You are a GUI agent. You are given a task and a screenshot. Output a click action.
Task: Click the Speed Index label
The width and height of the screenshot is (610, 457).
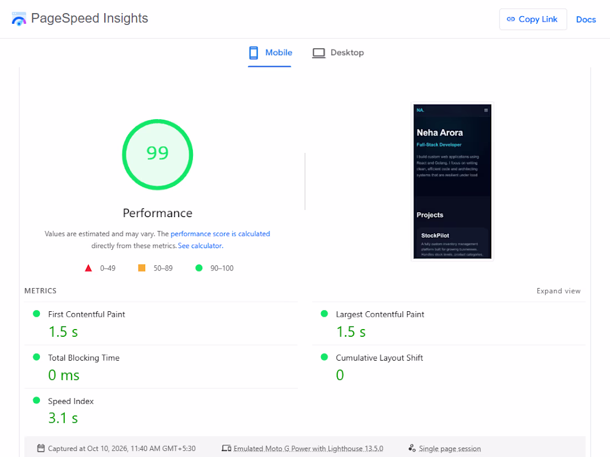[x=71, y=401]
